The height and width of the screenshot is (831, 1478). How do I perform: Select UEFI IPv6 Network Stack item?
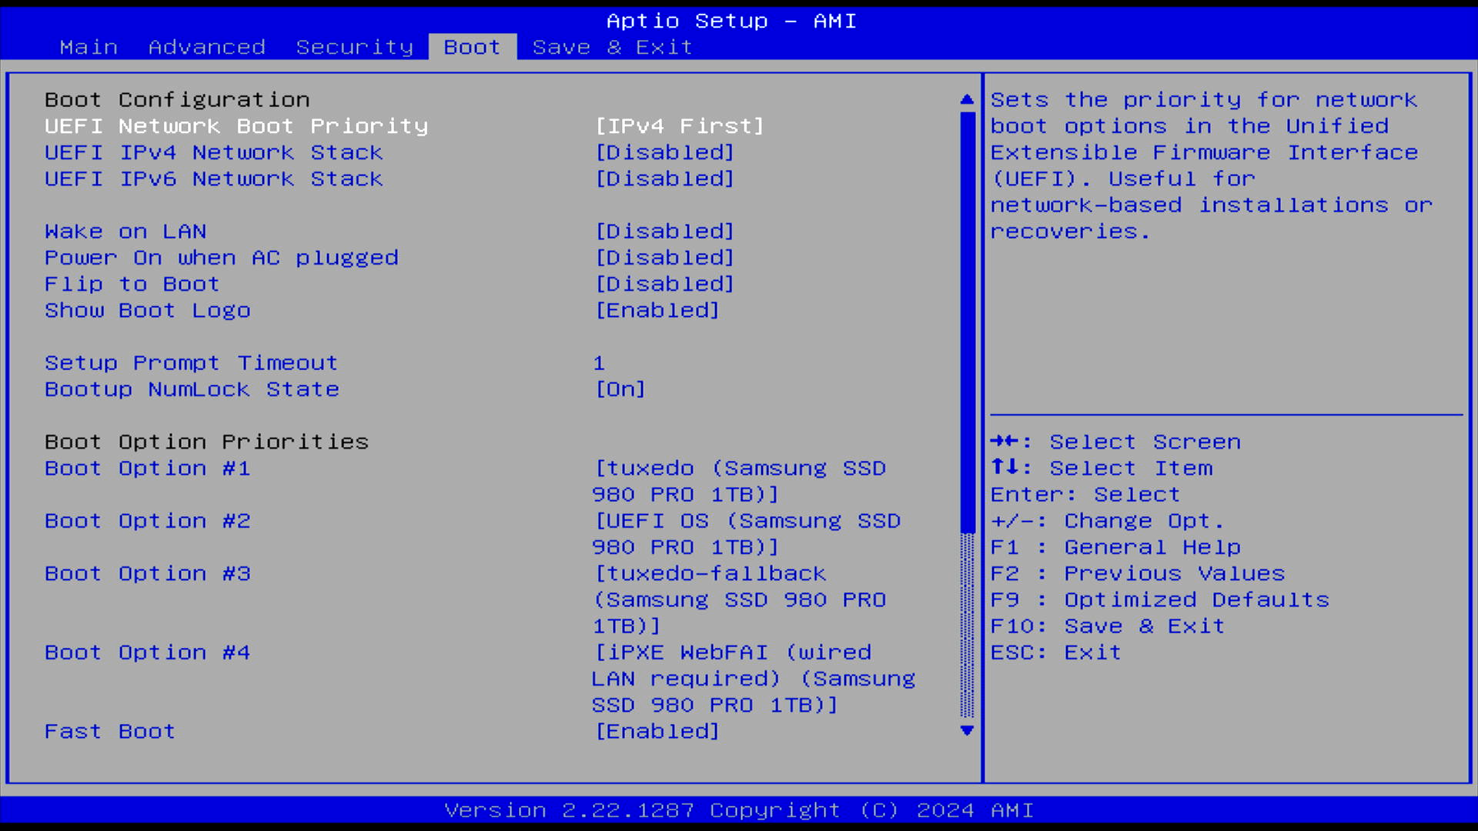(x=213, y=179)
